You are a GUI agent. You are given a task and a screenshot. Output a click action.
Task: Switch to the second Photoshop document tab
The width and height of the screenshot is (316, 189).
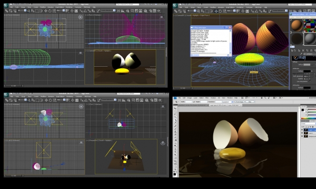click(225, 105)
